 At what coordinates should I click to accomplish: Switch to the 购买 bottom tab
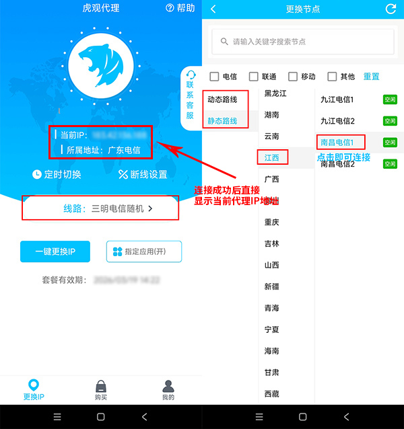click(101, 390)
